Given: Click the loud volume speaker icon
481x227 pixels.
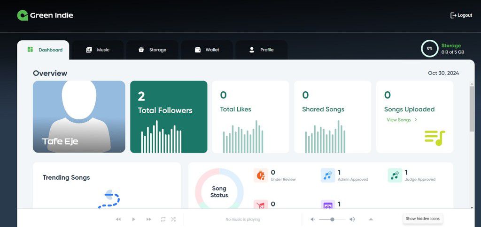Looking at the screenshot, I should [352, 219].
